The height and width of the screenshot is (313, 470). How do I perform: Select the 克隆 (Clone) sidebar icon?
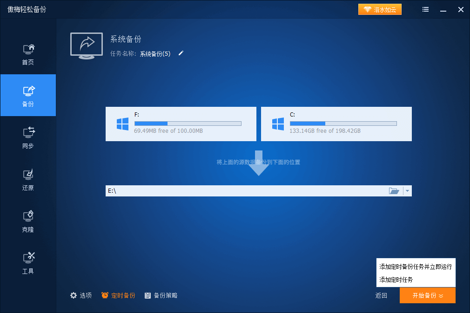tap(28, 221)
